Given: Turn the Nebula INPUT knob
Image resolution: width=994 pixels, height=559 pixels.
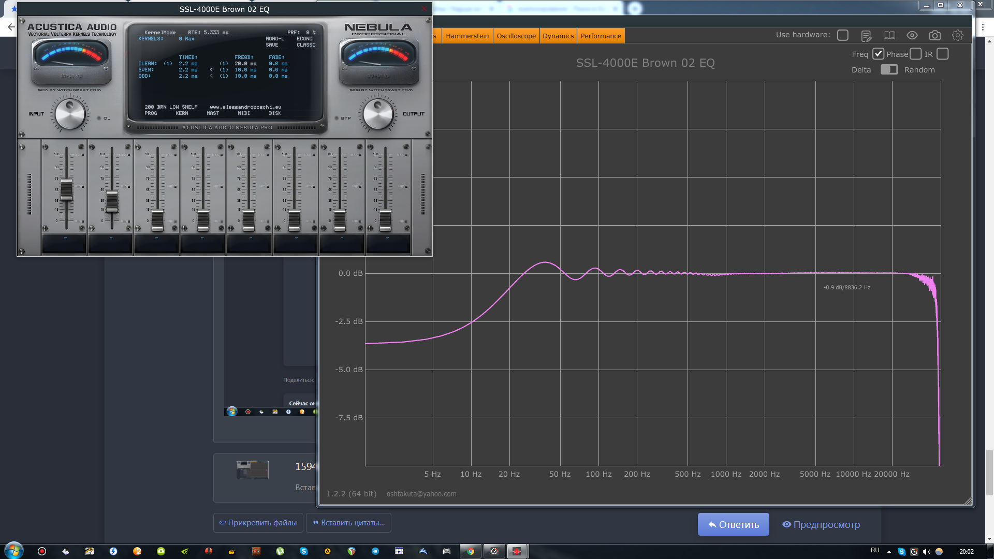Looking at the screenshot, I should [70, 114].
